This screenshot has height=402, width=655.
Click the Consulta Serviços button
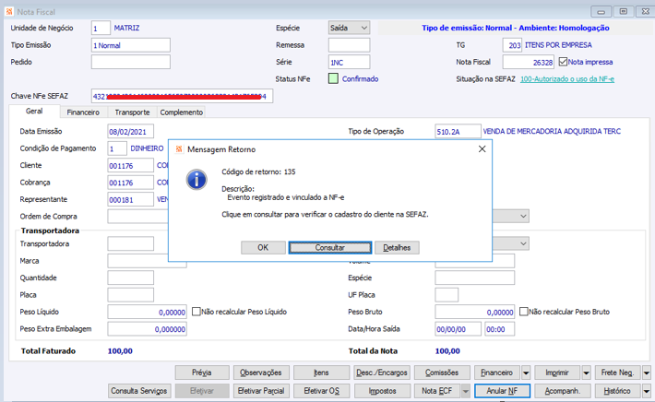pos(139,391)
